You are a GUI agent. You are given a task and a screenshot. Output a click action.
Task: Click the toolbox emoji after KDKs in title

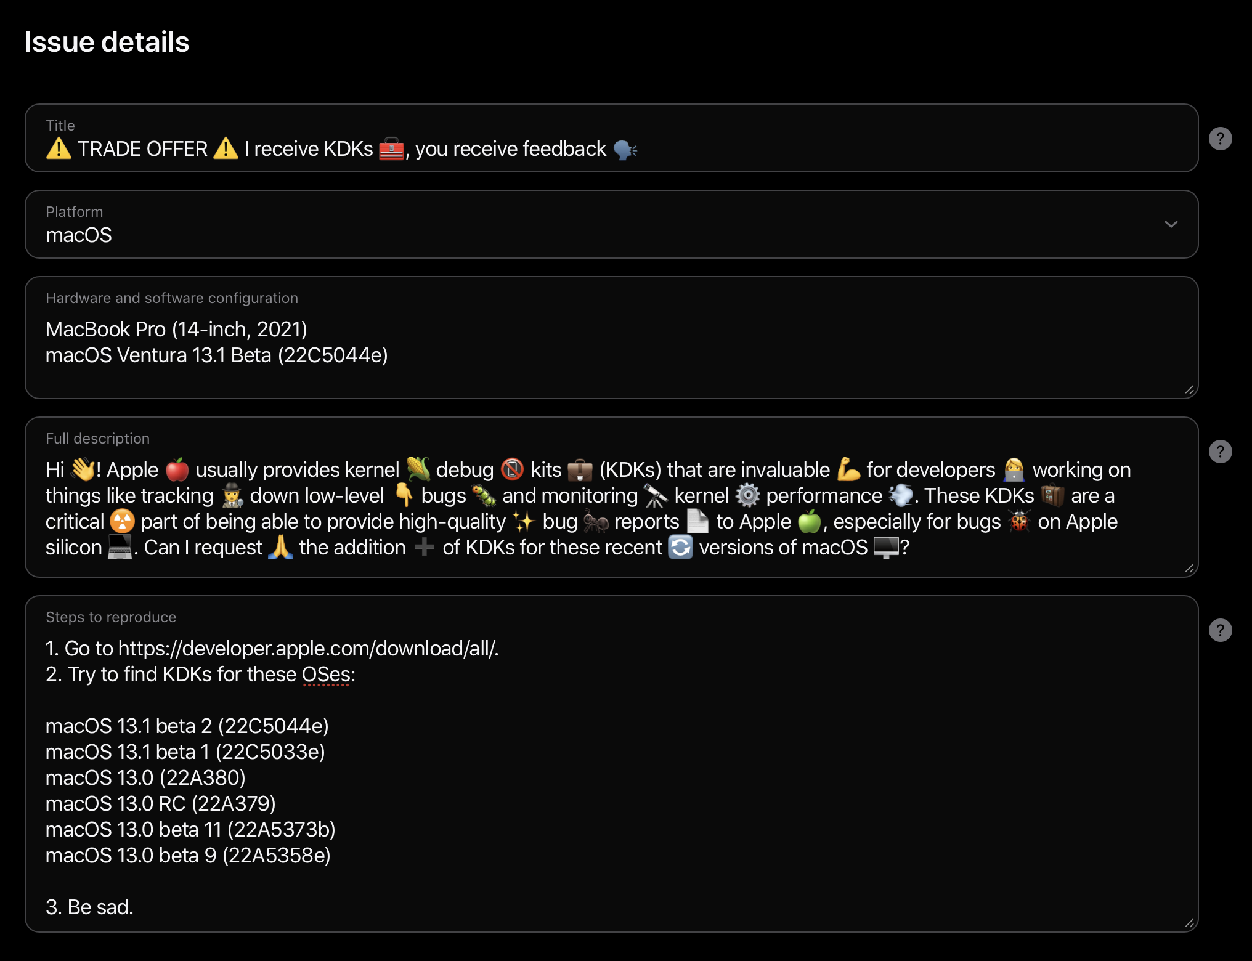(x=391, y=148)
